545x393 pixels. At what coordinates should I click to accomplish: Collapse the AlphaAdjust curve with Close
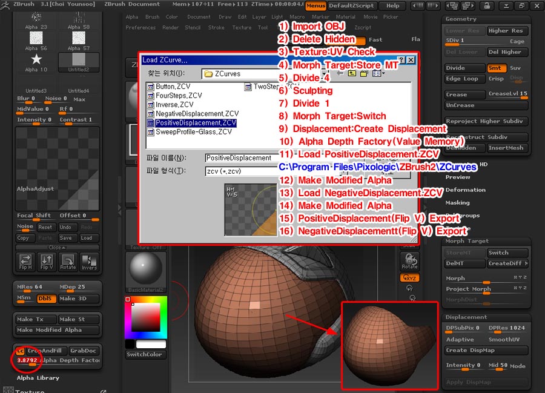coord(57,248)
